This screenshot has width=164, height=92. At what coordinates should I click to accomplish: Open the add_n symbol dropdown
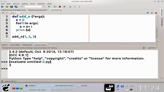[x=16, y=13]
